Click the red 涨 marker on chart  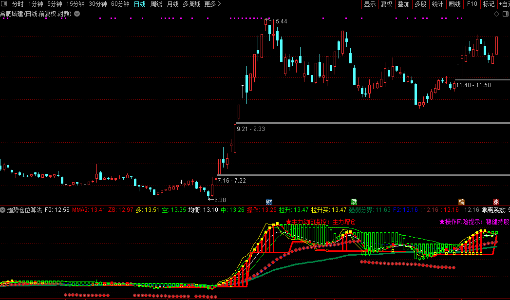coord(496,202)
